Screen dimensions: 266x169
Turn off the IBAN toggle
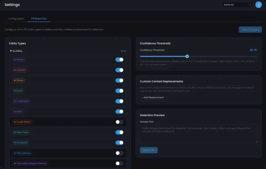point(119,111)
